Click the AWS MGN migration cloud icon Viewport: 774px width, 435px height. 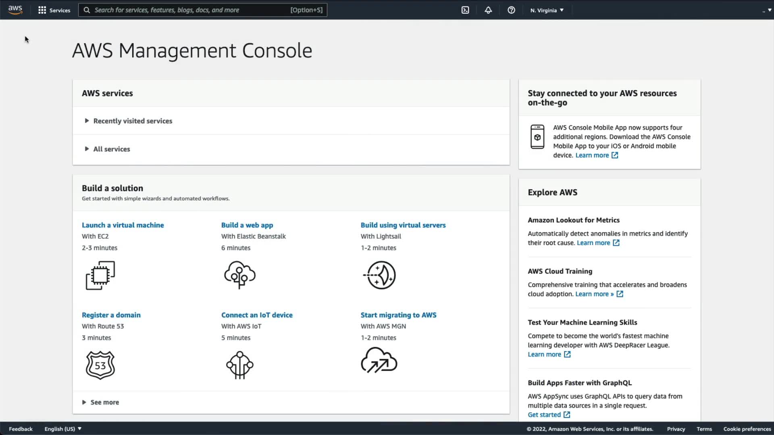coord(379,360)
